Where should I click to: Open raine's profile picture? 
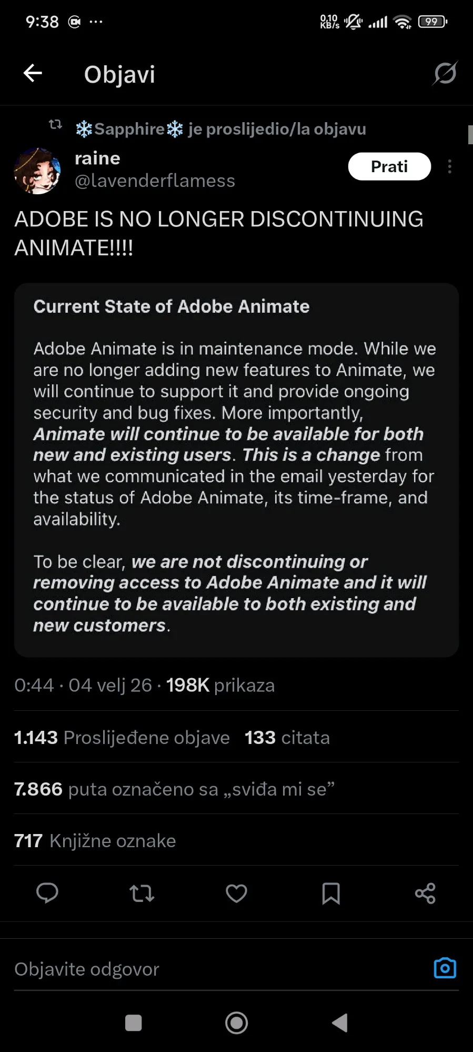click(37, 171)
